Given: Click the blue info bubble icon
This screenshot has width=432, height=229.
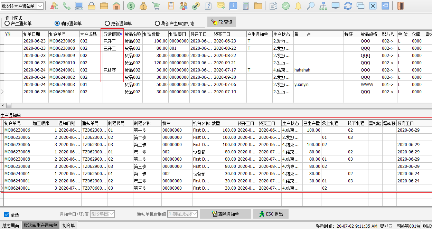Looking at the screenshot, I should pyautogui.click(x=233, y=6).
